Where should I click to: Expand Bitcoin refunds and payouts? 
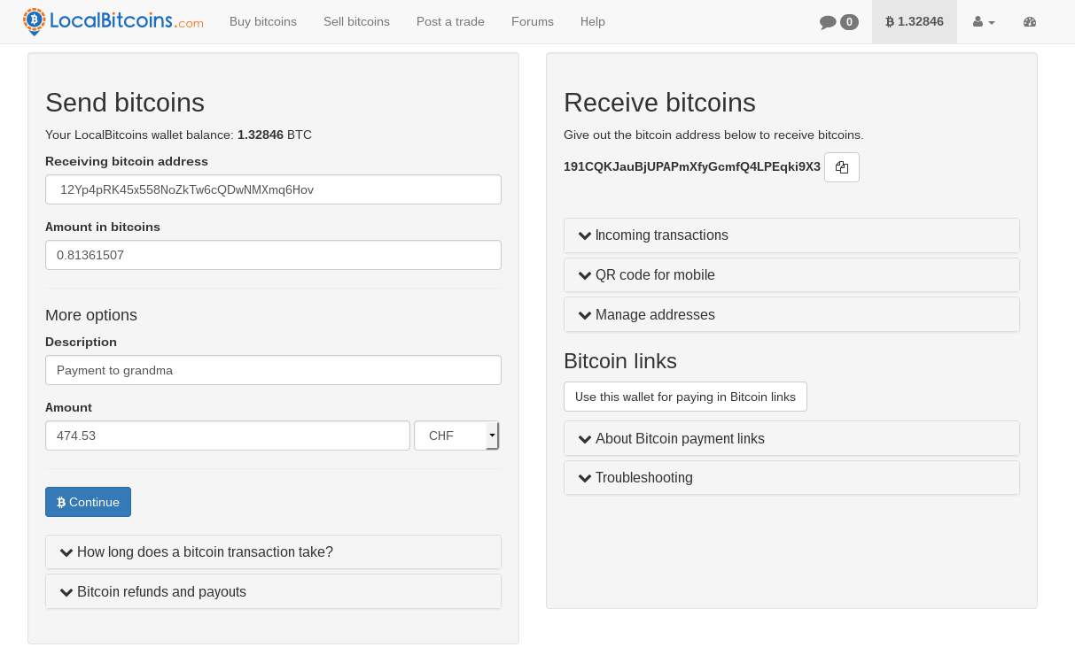[273, 590]
